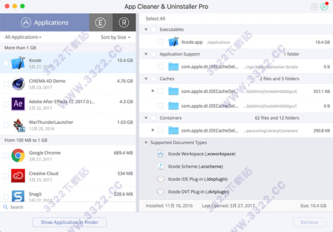
Task: Open the chat bubble icon in title bar
Action: (x=314, y=7)
